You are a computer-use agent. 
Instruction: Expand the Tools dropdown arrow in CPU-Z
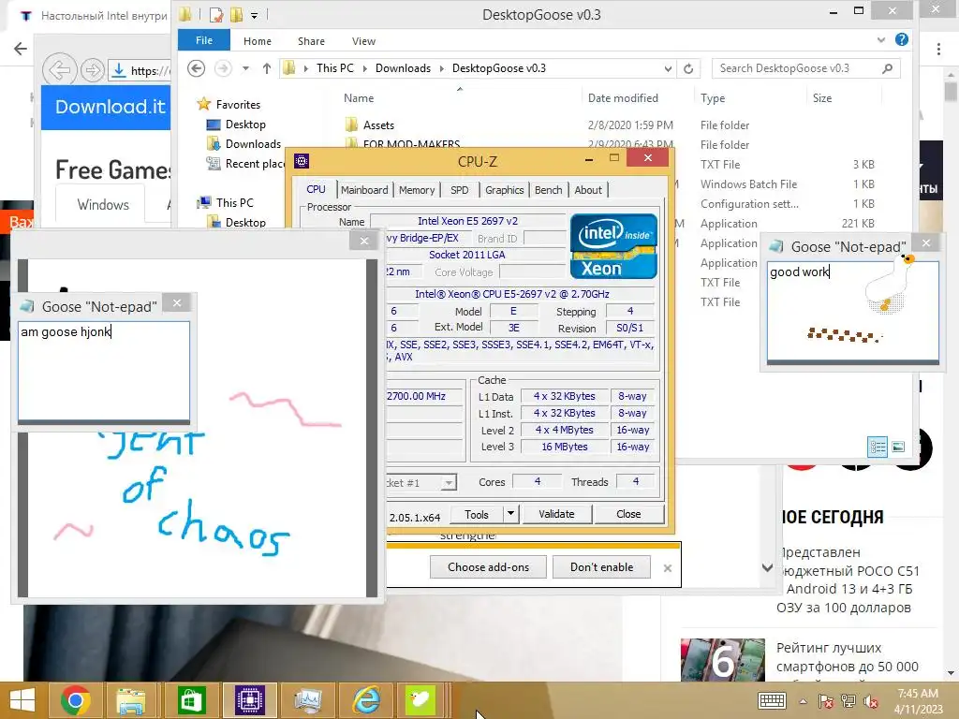(510, 514)
